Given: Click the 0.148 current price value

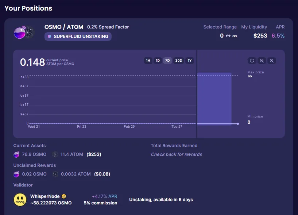Looking at the screenshot, I should 32,62.
